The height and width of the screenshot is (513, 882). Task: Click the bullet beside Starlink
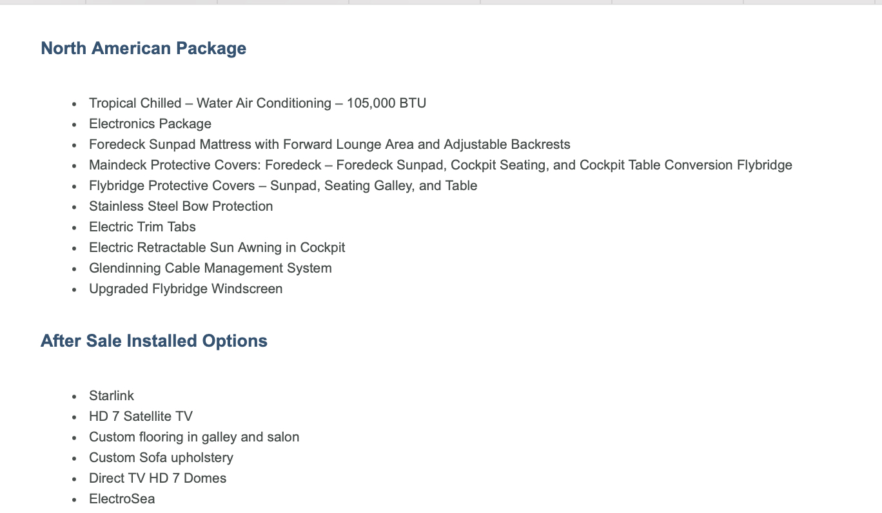point(75,397)
